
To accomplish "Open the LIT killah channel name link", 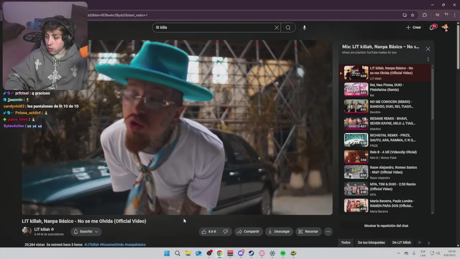I will (x=42, y=230).
